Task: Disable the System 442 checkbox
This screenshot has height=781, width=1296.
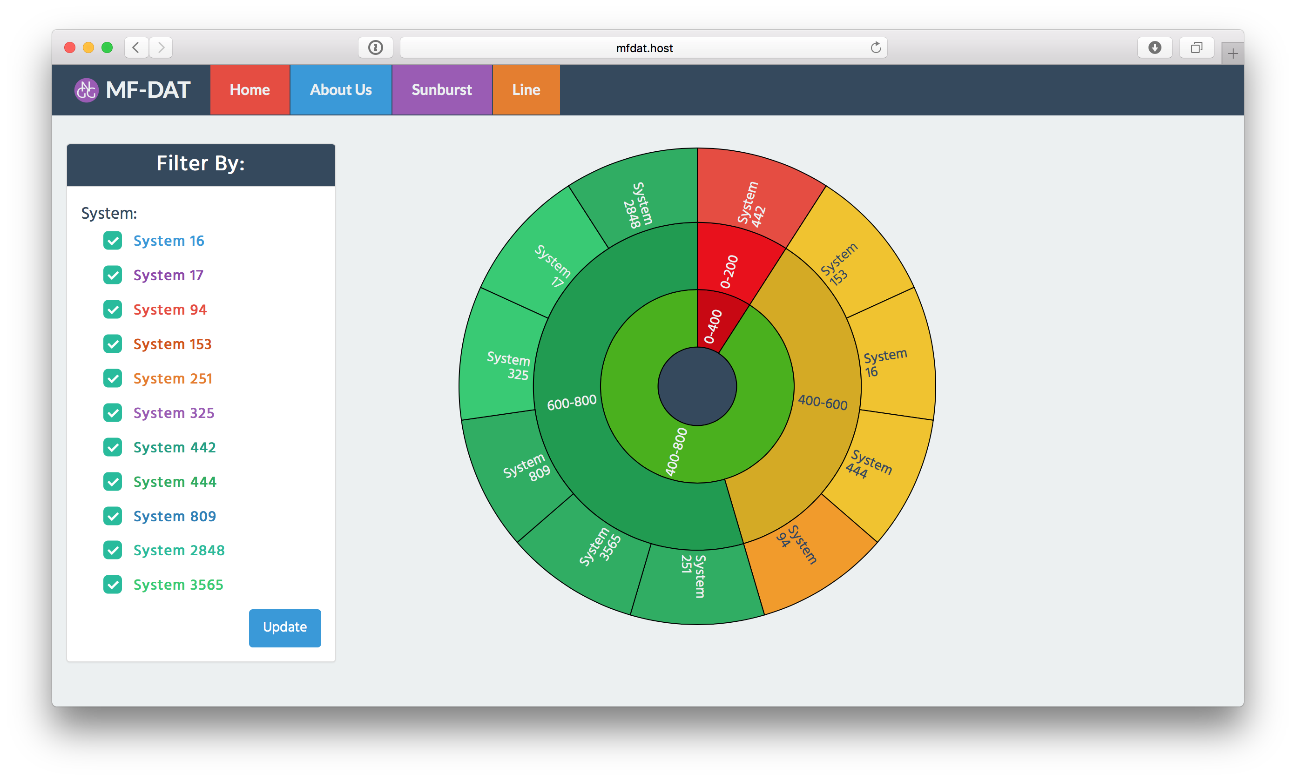Action: point(113,448)
